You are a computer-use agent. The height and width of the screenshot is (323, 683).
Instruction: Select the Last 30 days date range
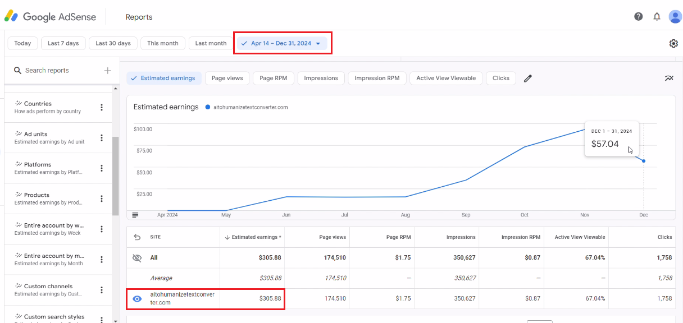113,43
